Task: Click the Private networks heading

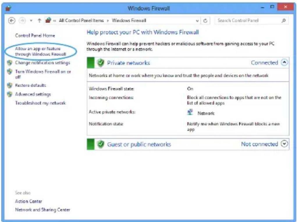Action: [x=129, y=63]
